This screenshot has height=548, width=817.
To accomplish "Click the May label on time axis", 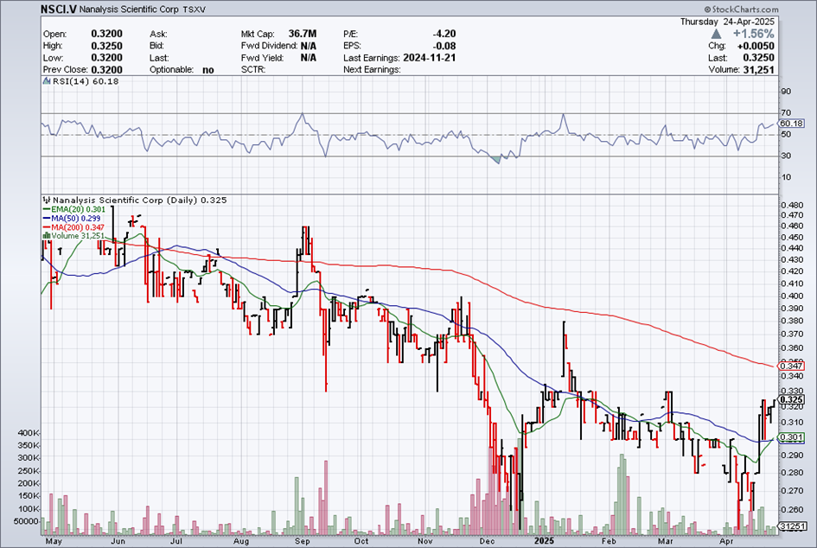I will 54,541.
